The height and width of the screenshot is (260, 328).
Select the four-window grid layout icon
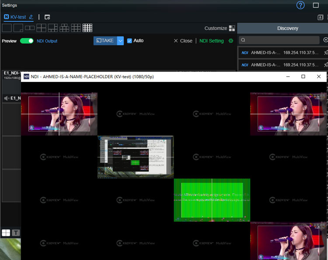(x=41, y=28)
